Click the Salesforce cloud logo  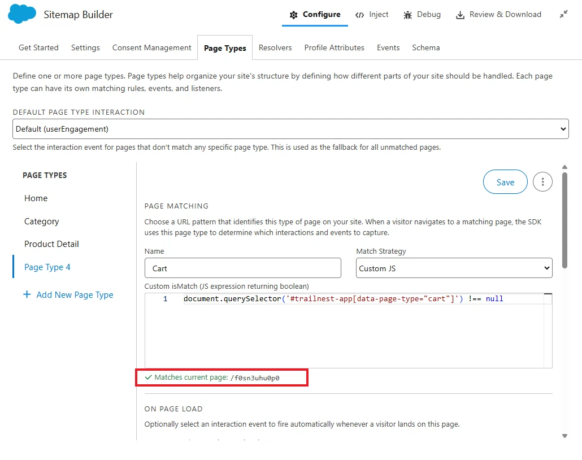22,14
